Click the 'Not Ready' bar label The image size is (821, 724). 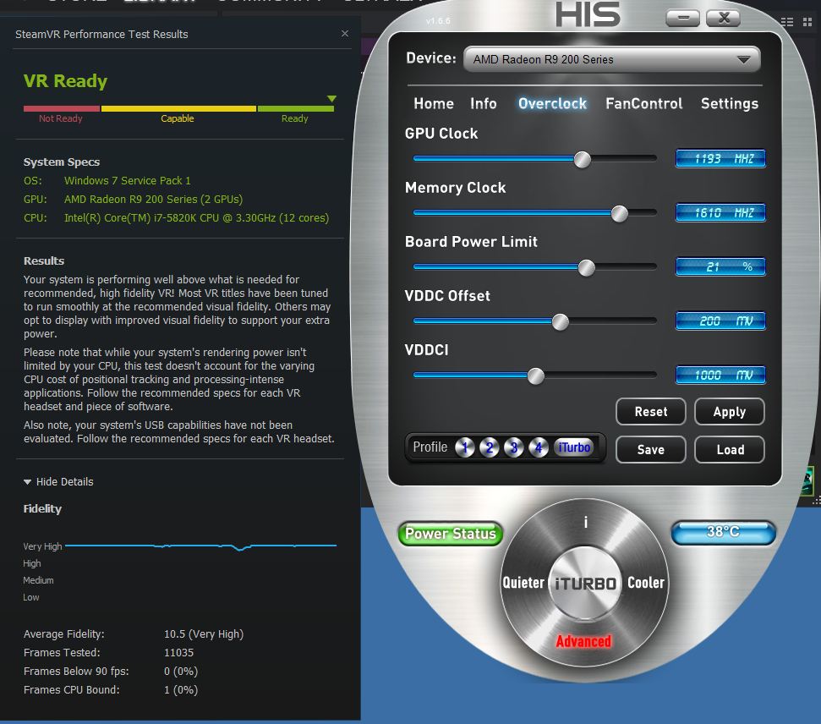click(x=60, y=118)
